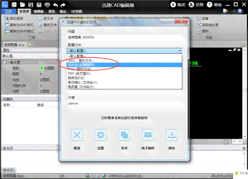Select the 保存后打印 option
The height and width of the screenshot is (179, 248).
[124, 78]
